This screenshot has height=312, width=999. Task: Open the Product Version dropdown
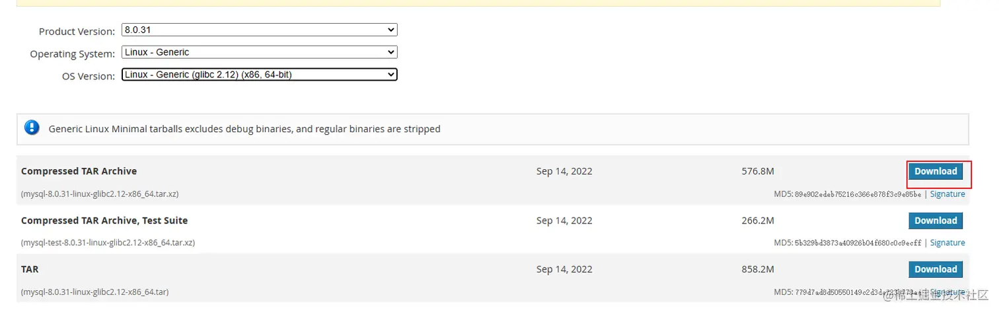(x=259, y=30)
